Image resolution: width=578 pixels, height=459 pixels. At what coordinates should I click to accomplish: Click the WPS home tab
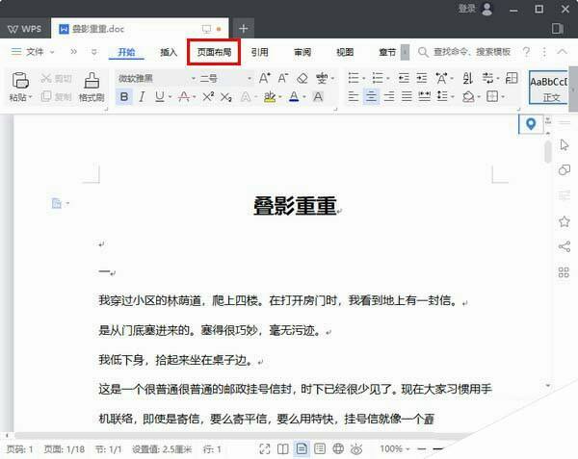24,29
